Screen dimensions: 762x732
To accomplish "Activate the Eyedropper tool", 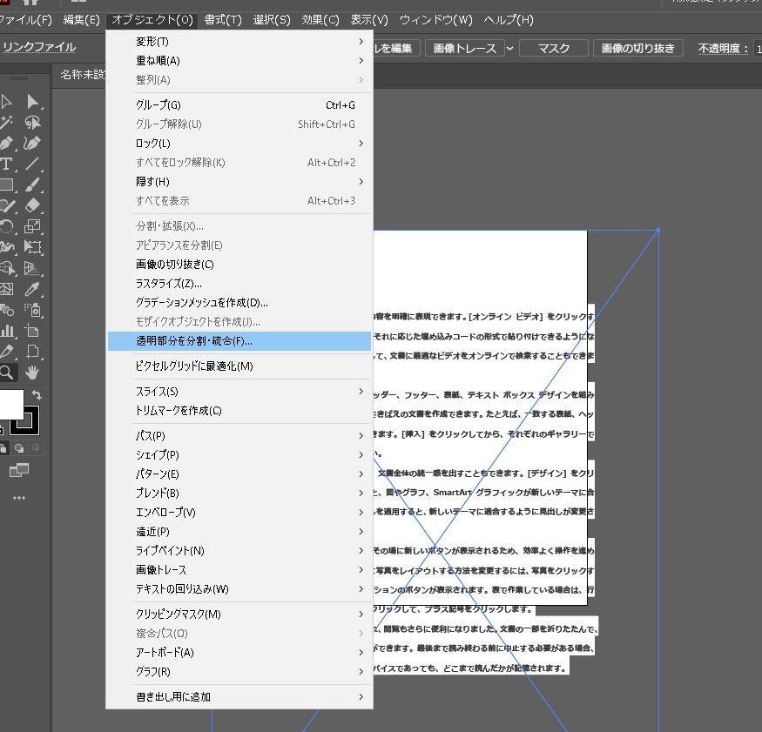I will pyautogui.click(x=33, y=289).
